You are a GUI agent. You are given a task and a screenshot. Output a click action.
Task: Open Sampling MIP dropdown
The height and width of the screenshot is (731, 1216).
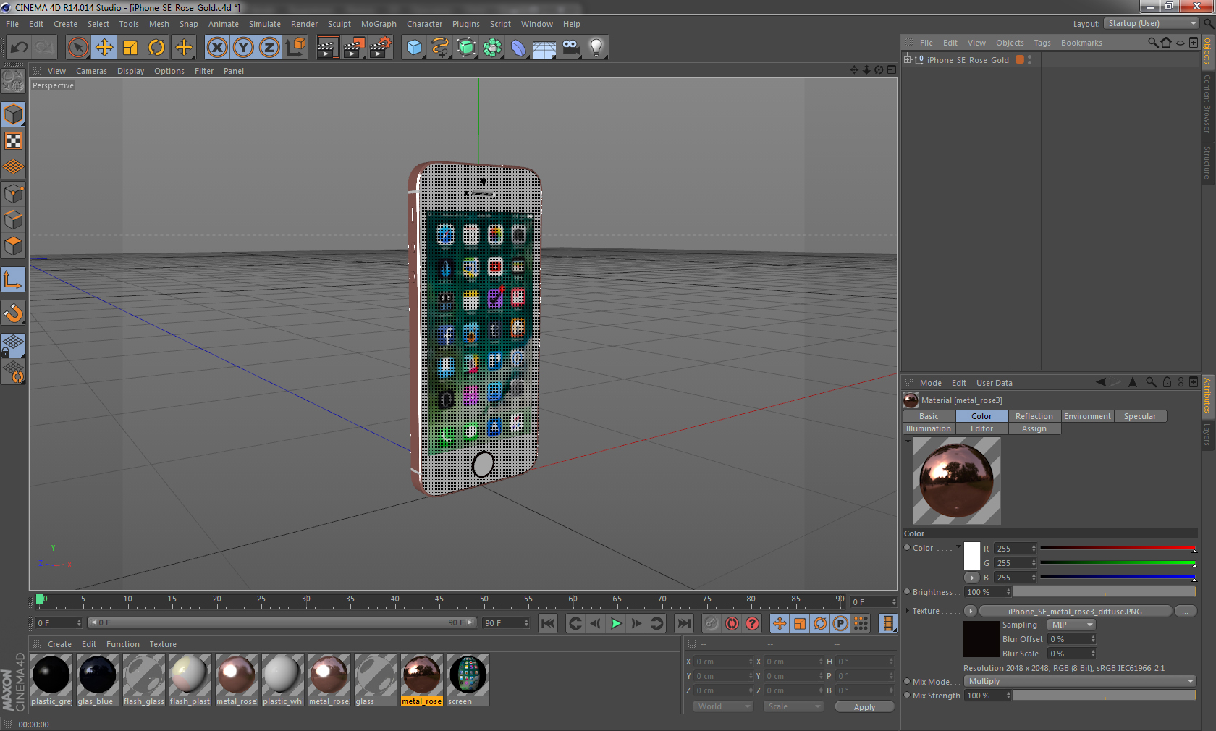[x=1071, y=625]
